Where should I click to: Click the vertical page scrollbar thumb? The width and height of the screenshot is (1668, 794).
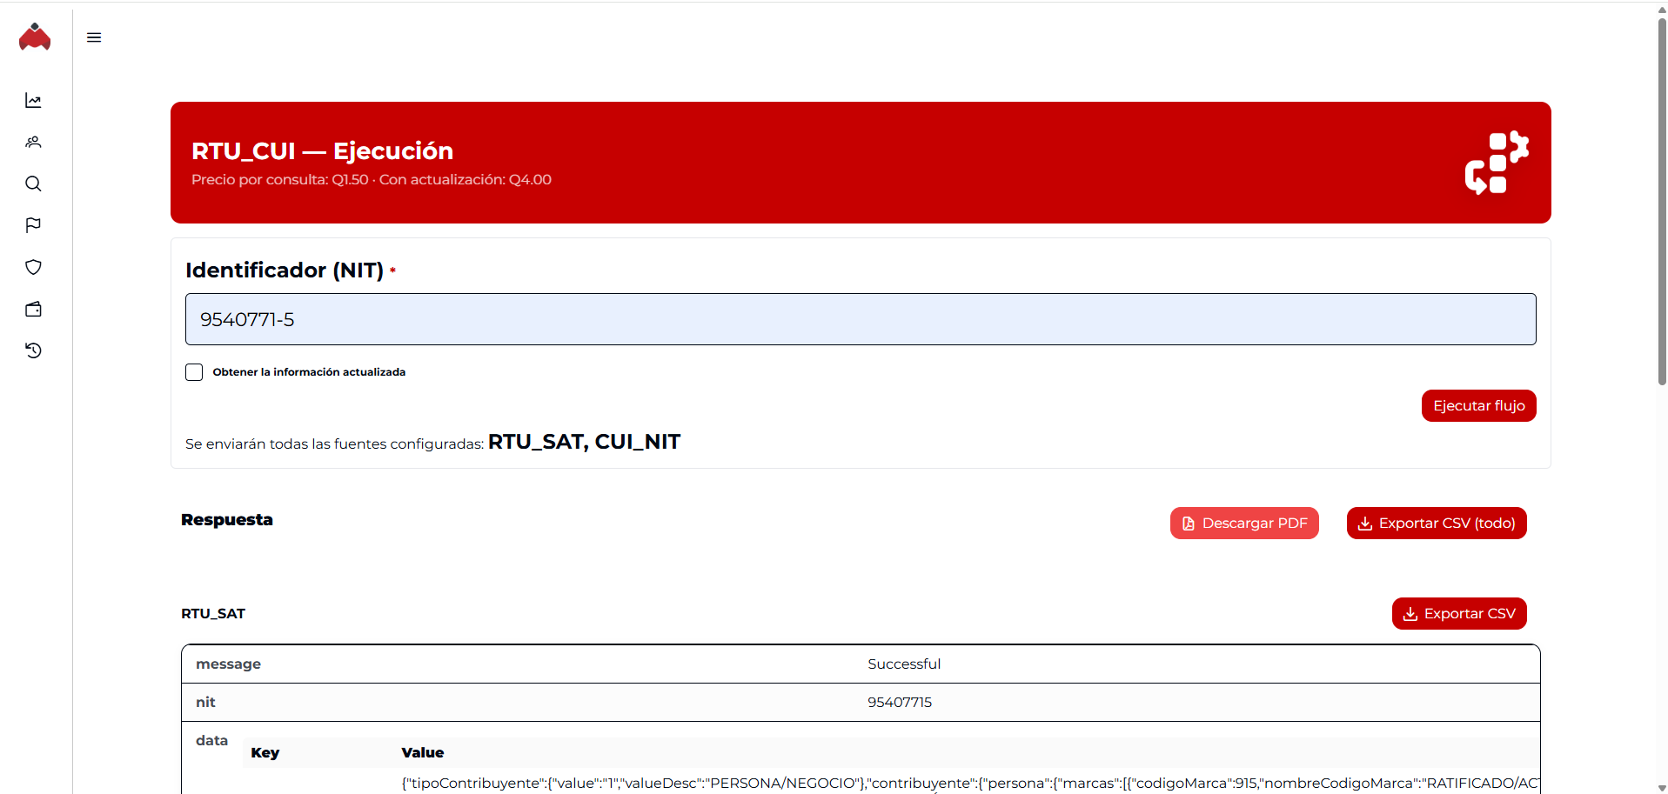click(1661, 200)
